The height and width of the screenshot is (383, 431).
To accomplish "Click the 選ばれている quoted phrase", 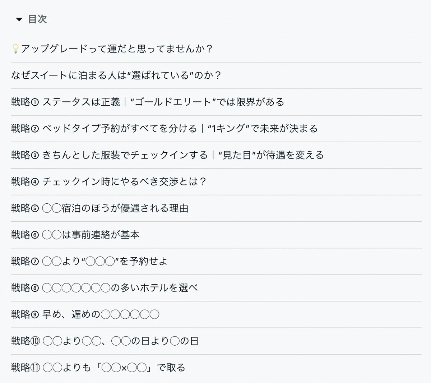I will pyautogui.click(x=160, y=75).
